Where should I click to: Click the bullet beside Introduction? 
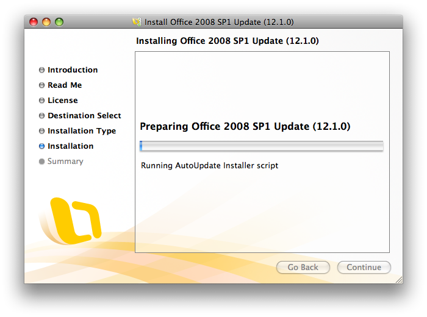click(41, 70)
